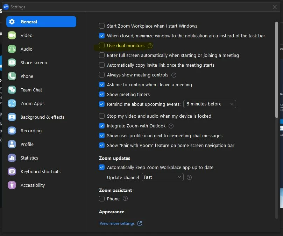Viewport: 283px width, 236px height.
Task: Go to the Team Chat settings tab
Action: [41, 90]
